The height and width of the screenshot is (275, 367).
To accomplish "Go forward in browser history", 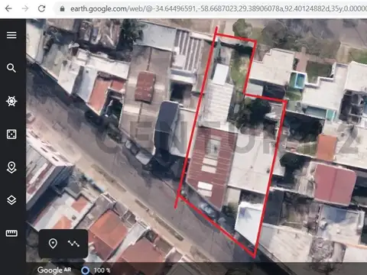I will click(x=25, y=8).
